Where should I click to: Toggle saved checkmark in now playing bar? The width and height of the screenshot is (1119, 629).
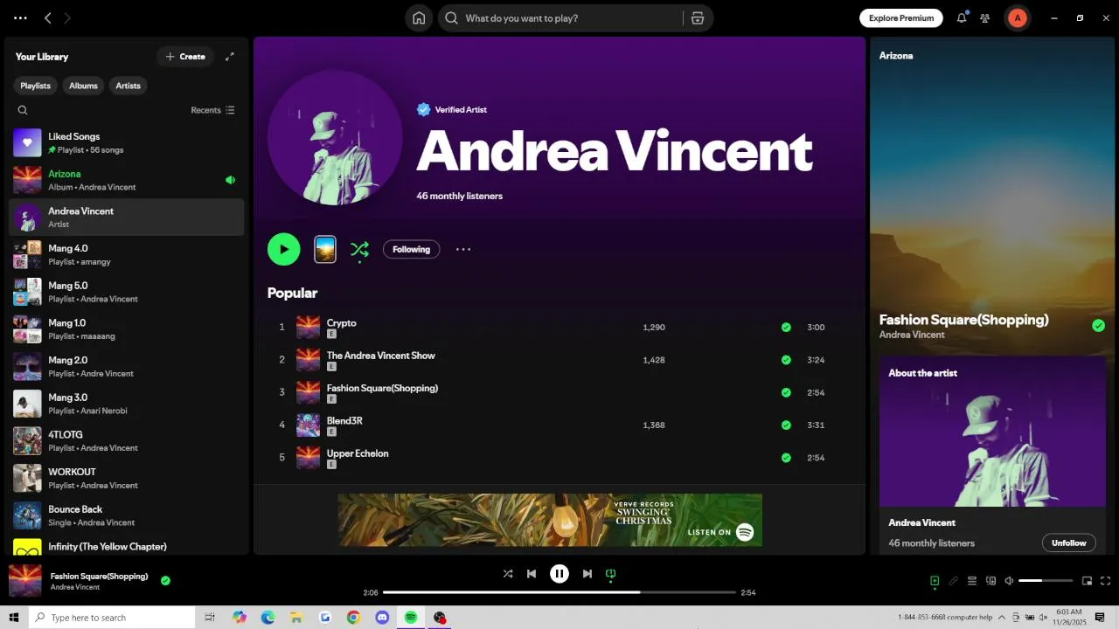(x=165, y=580)
